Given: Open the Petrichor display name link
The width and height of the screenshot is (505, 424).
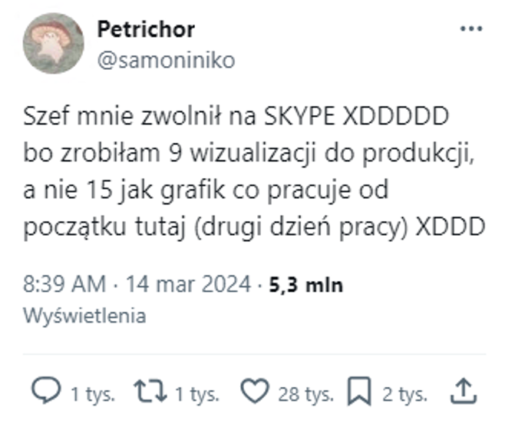Looking at the screenshot, I should 146,29.
